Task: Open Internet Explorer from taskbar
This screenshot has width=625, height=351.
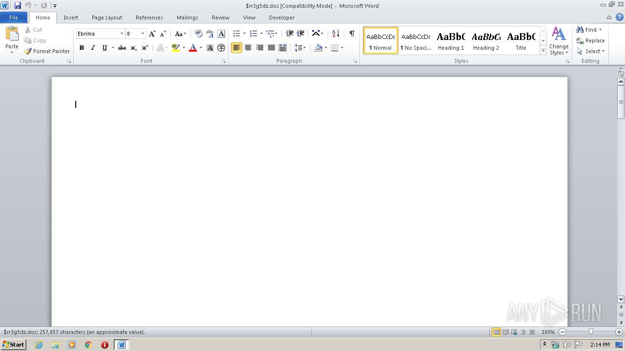Action: click(x=39, y=345)
